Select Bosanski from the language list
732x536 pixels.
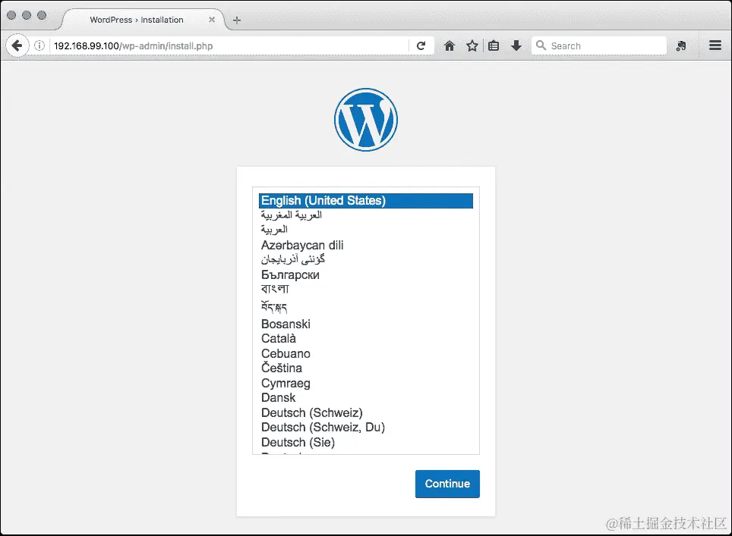pos(286,324)
